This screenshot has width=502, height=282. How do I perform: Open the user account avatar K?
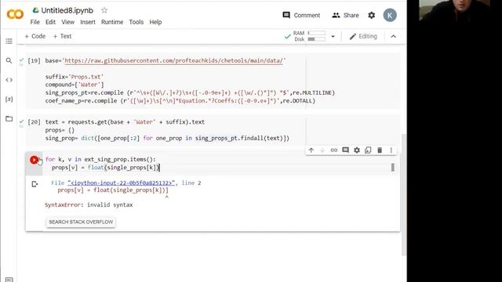390,15
